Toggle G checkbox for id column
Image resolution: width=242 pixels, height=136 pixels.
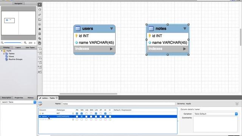pyautogui.click(x=110, y=113)
